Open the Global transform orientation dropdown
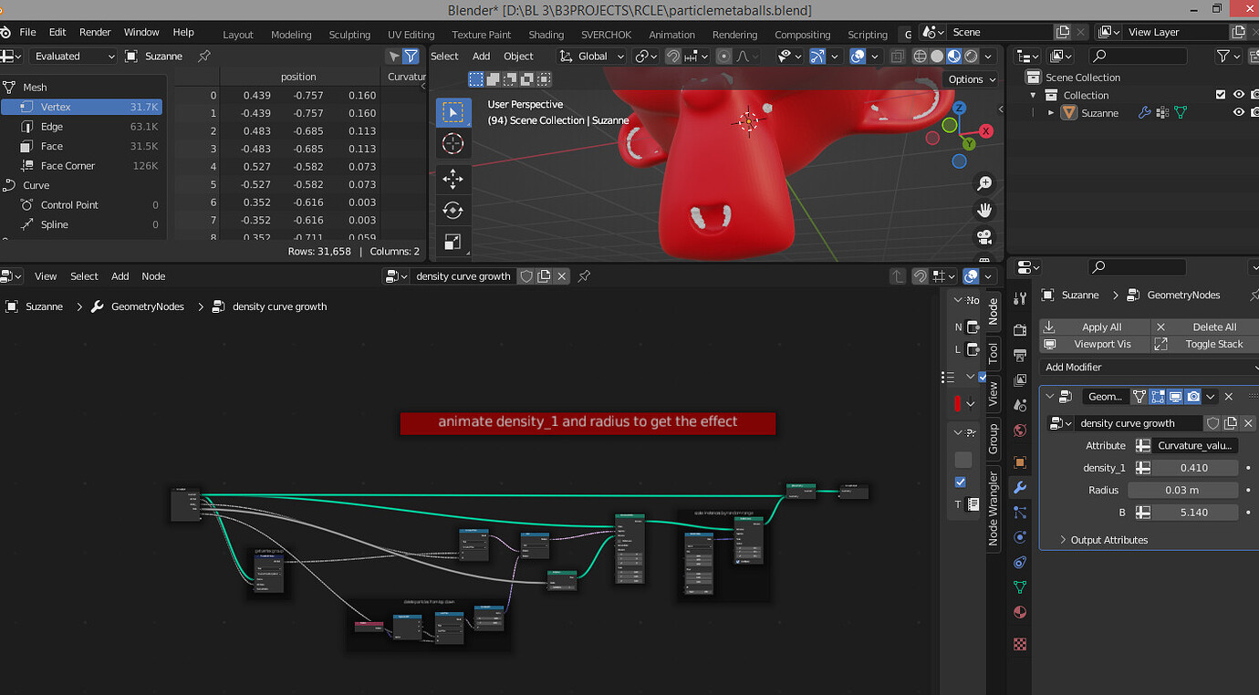This screenshot has height=695, width=1259. coord(592,56)
